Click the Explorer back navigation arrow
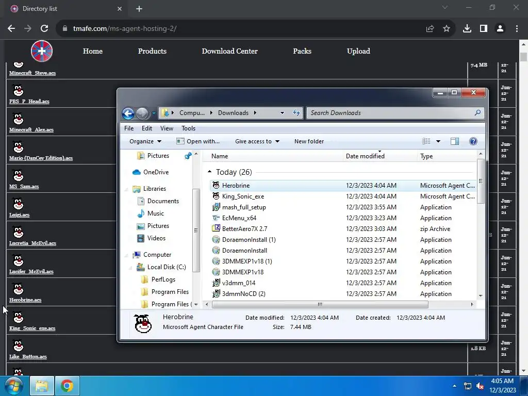Image resolution: width=528 pixels, height=396 pixels. (x=128, y=113)
